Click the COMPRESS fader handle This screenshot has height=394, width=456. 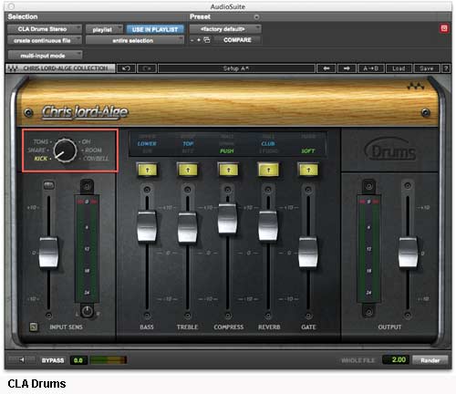coord(227,218)
